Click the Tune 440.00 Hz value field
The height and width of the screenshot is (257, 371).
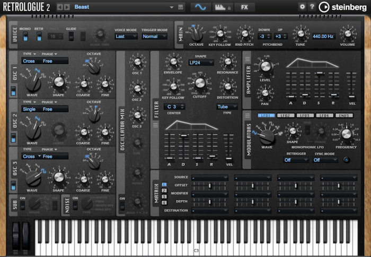(323, 36)
